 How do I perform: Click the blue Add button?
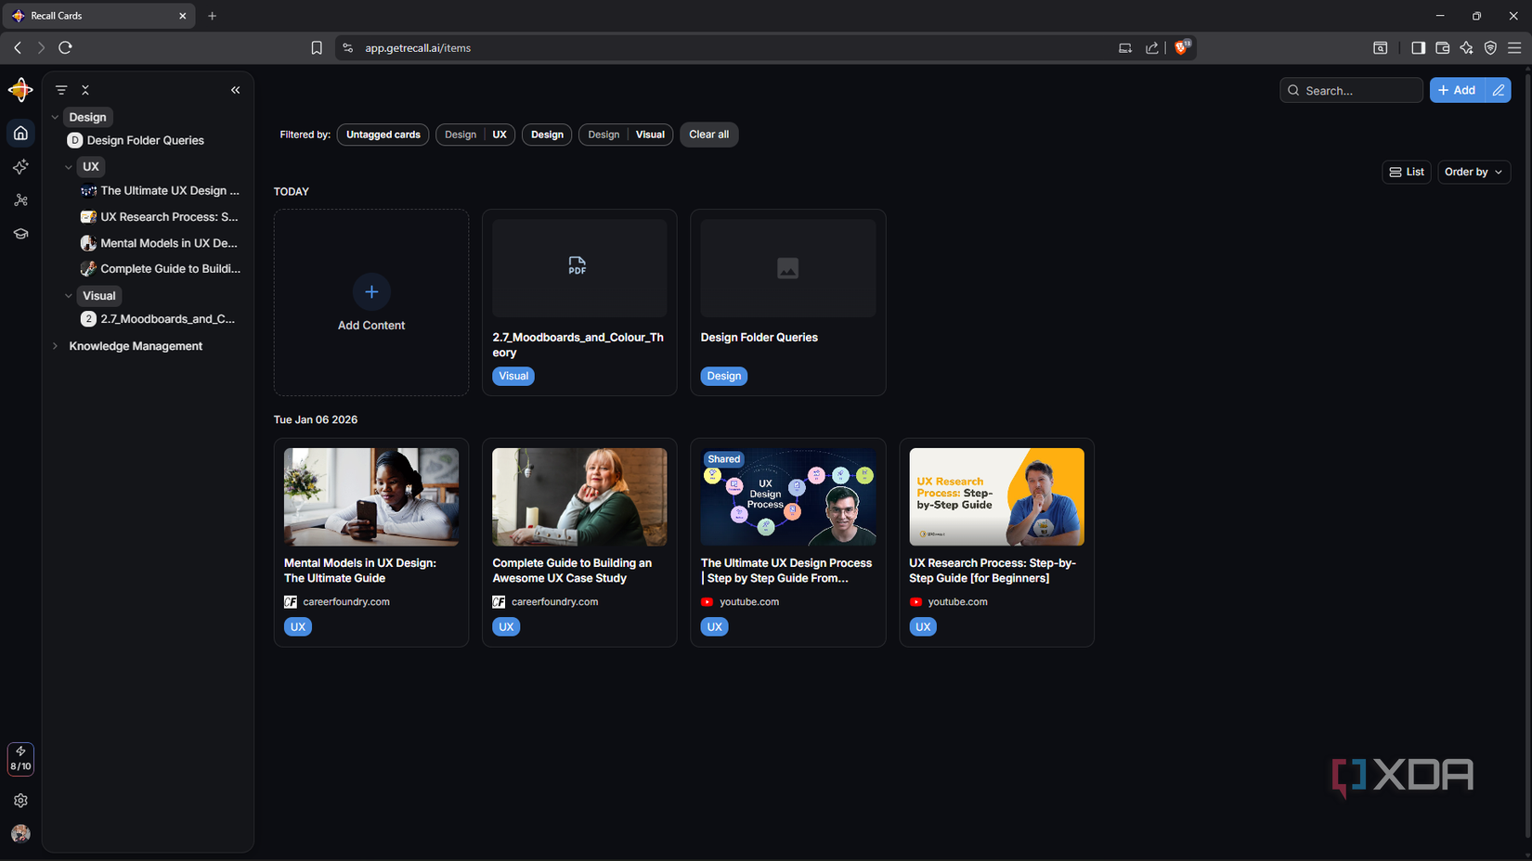click(1458, 90)
